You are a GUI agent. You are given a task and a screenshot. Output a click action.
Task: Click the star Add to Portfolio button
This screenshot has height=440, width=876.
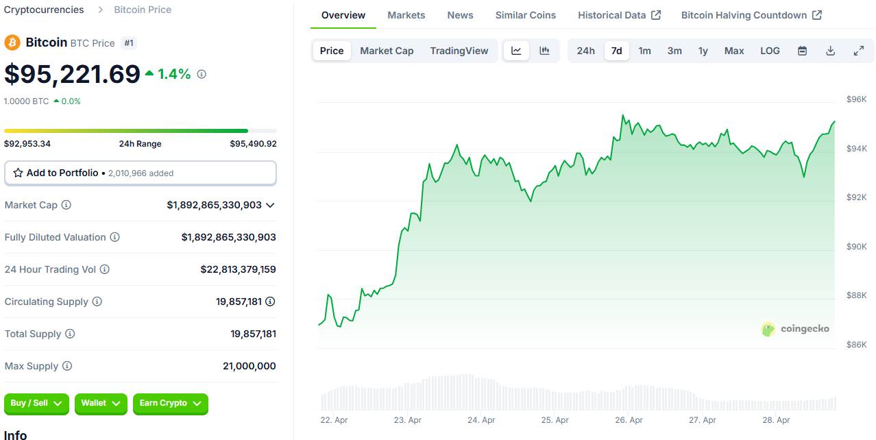(140, 173)
